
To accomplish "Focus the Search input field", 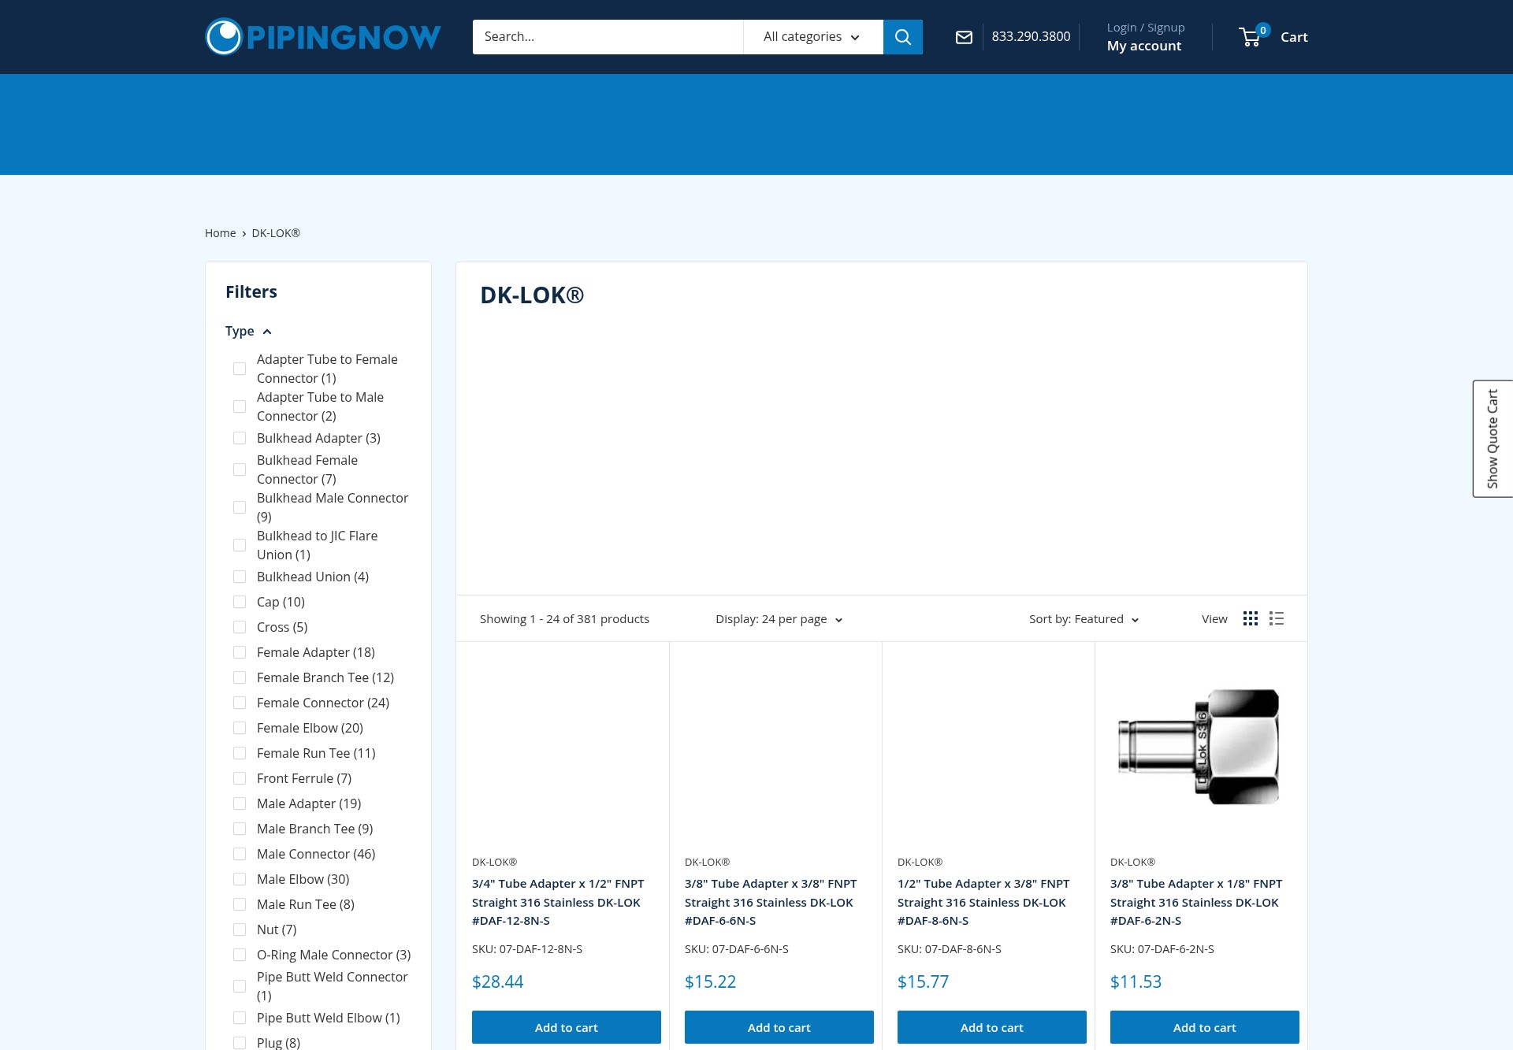I will (x=608, y=37).
